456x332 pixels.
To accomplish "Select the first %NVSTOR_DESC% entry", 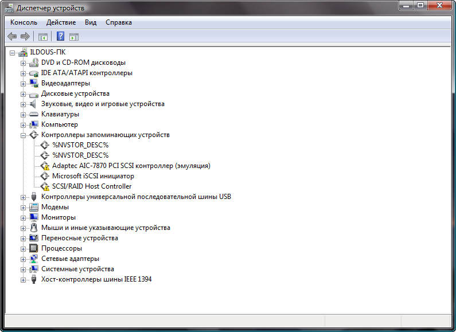I will [80, 145].
